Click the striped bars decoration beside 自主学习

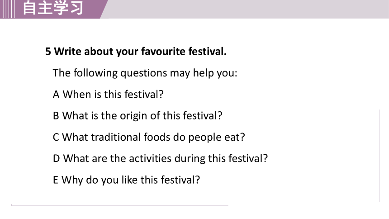tap(7, 9)
